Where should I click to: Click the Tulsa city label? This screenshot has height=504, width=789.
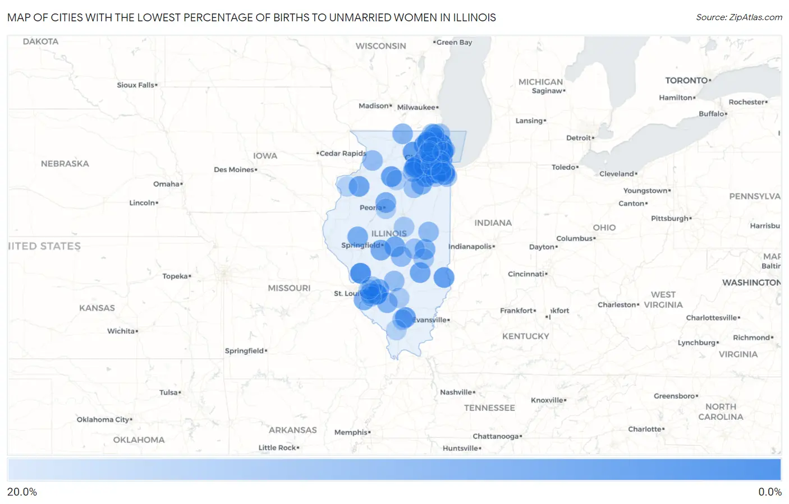pyautogui.click(x=169, y=392)
